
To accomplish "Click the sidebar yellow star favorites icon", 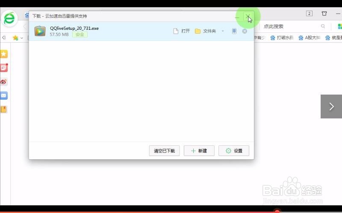I will point(4,54).
